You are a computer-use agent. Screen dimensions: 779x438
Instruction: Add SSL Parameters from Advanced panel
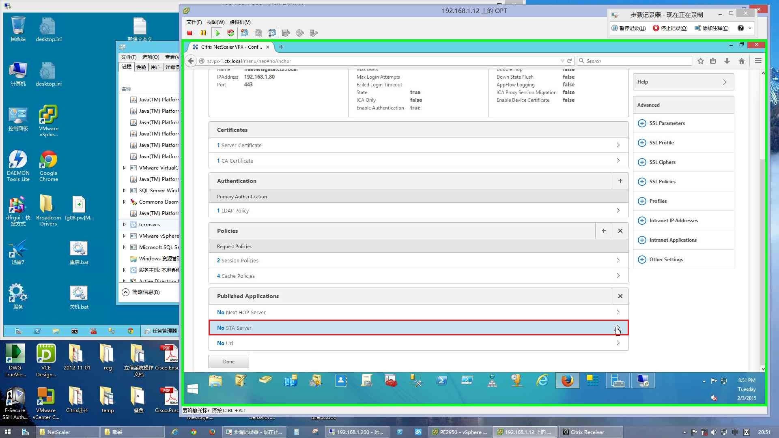[642, 123]
